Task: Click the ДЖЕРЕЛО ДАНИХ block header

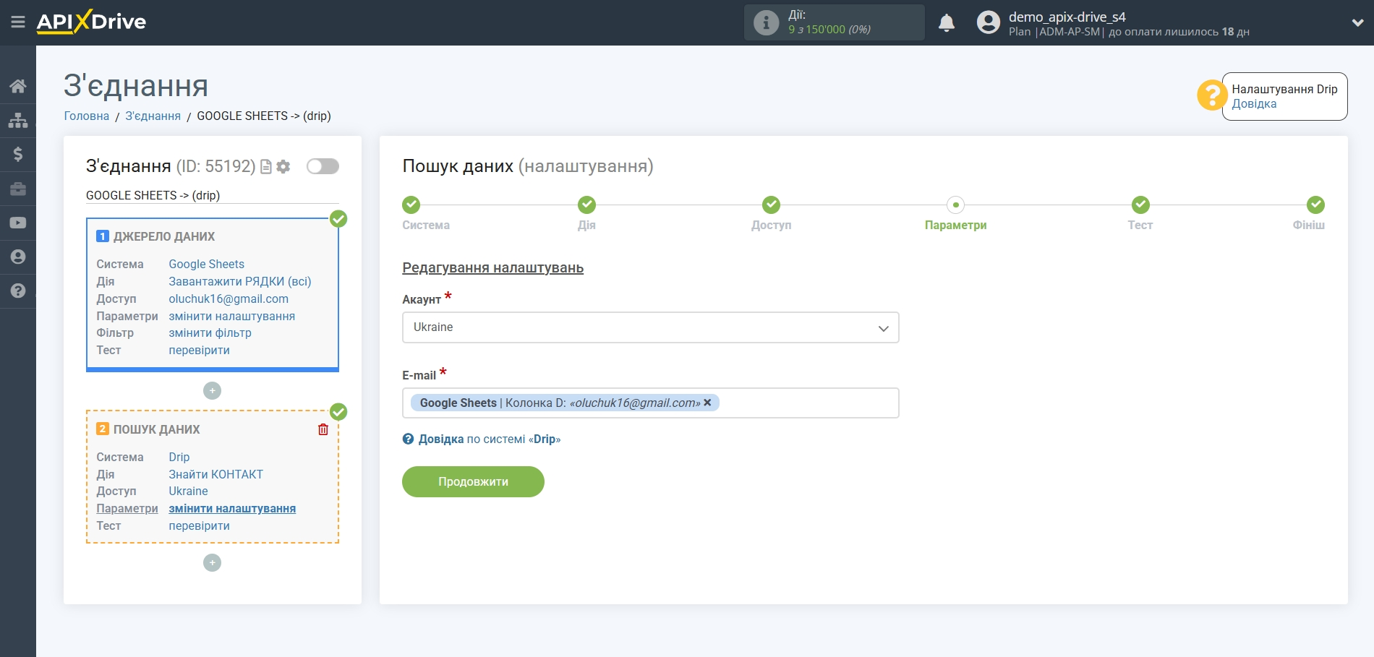Action: (x=163, y=236)
